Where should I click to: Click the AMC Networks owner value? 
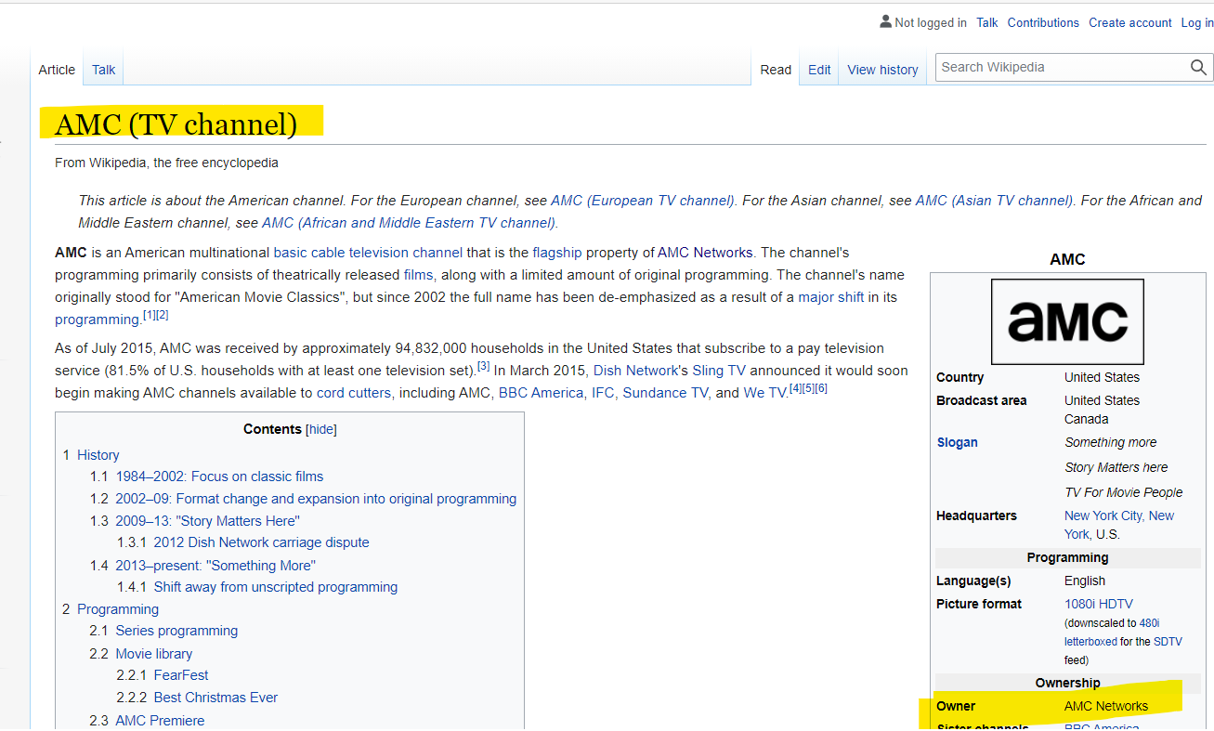(x=1106, y=706)
